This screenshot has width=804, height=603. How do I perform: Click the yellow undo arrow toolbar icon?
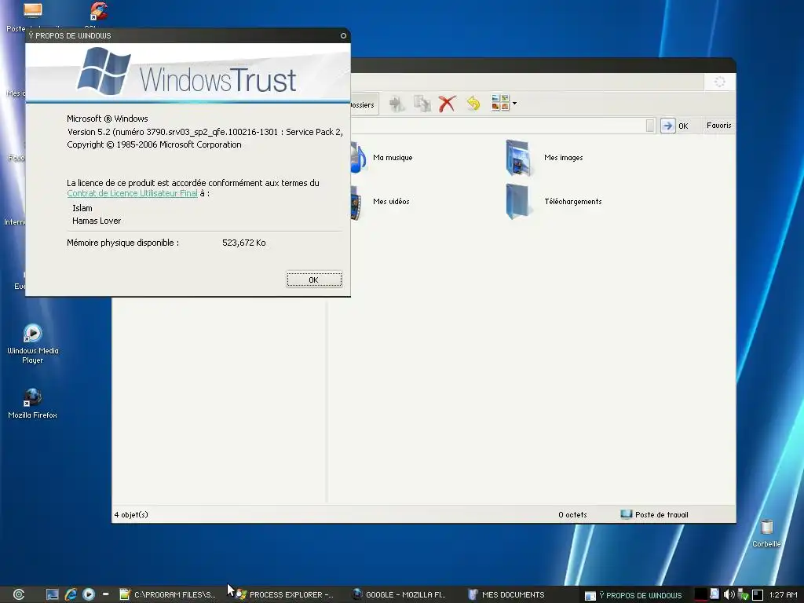473,104
